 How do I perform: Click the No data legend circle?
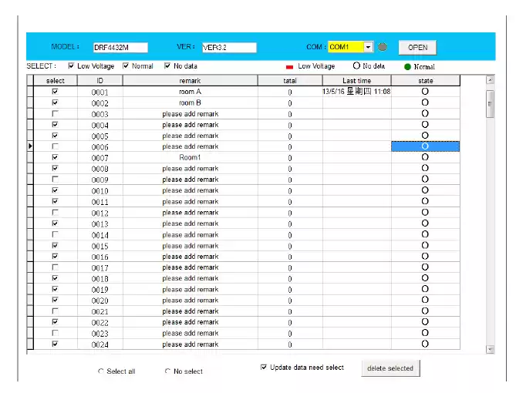point(356,66)
